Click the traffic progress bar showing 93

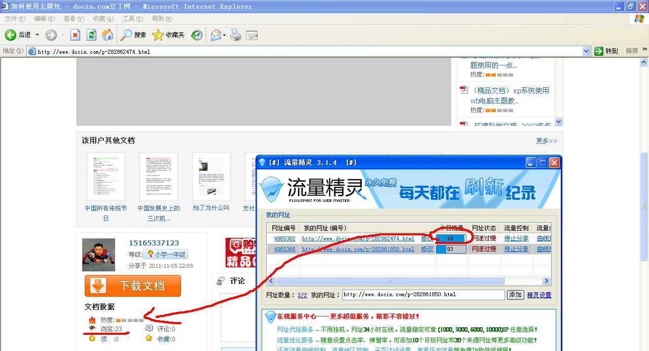(451, 249)
